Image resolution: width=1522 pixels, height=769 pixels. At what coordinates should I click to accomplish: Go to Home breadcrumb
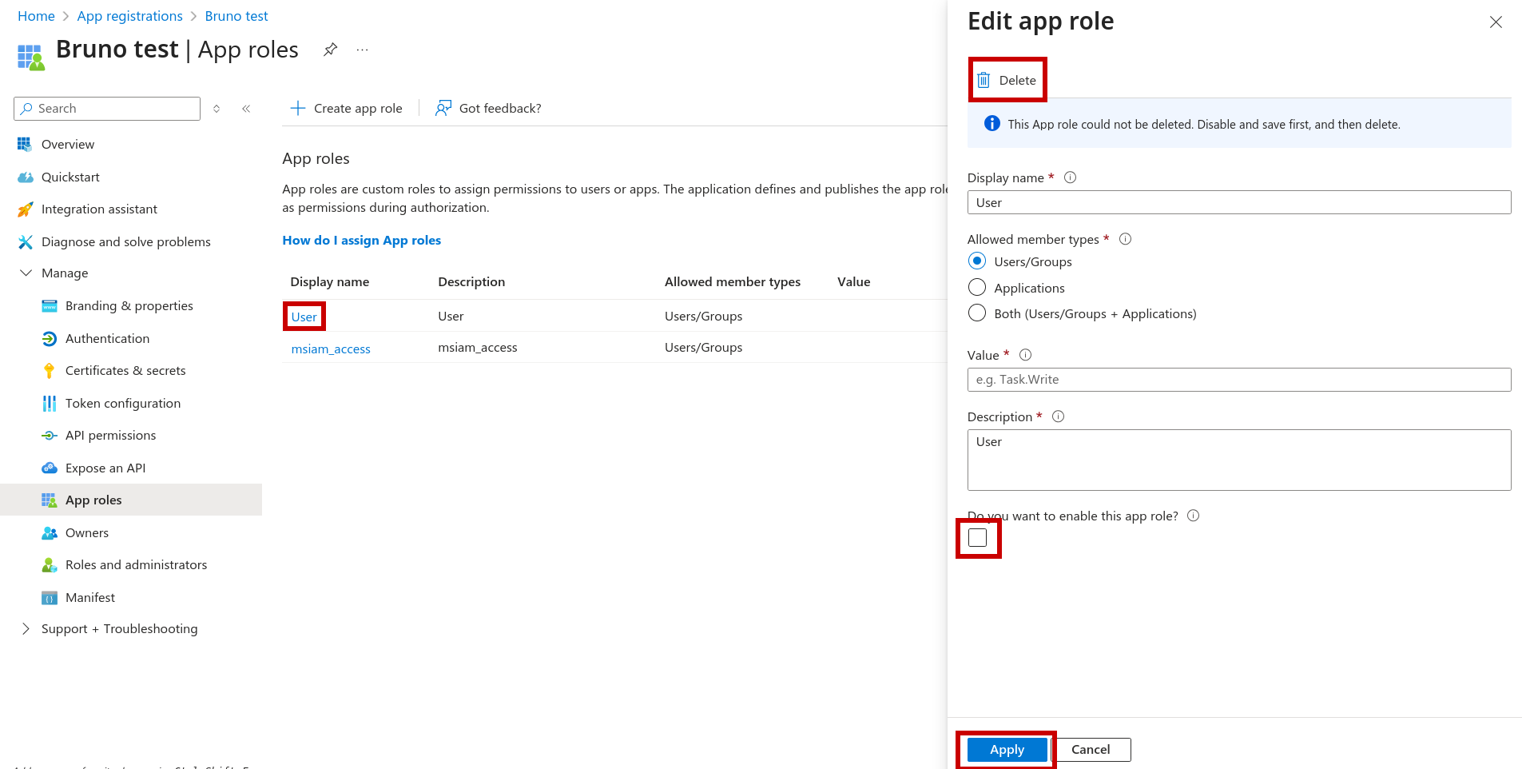(36, 16)
